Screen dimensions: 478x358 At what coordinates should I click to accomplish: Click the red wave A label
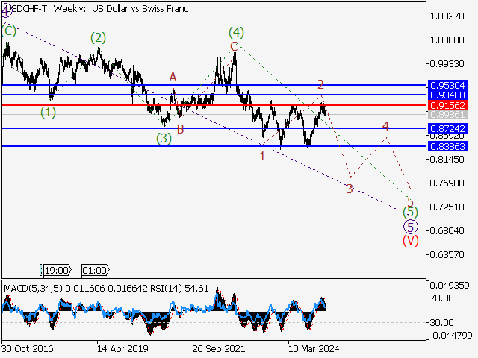[173, 77]
